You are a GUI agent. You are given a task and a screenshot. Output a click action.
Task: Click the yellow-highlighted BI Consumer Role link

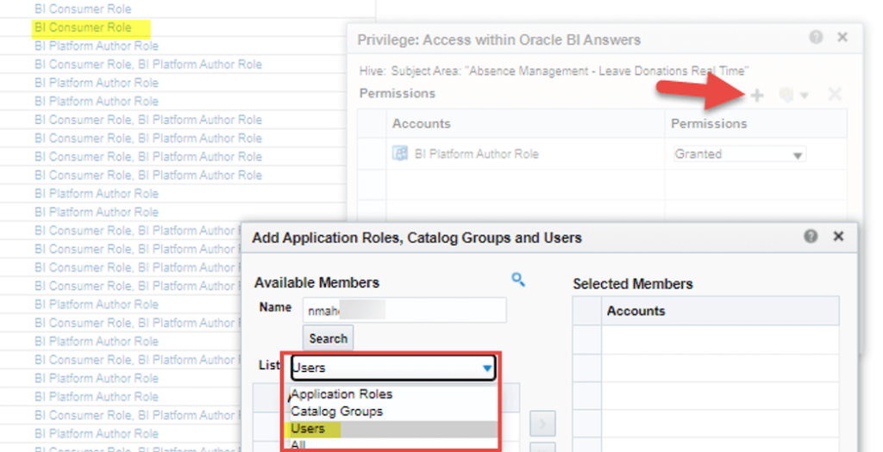click(83, 28)
